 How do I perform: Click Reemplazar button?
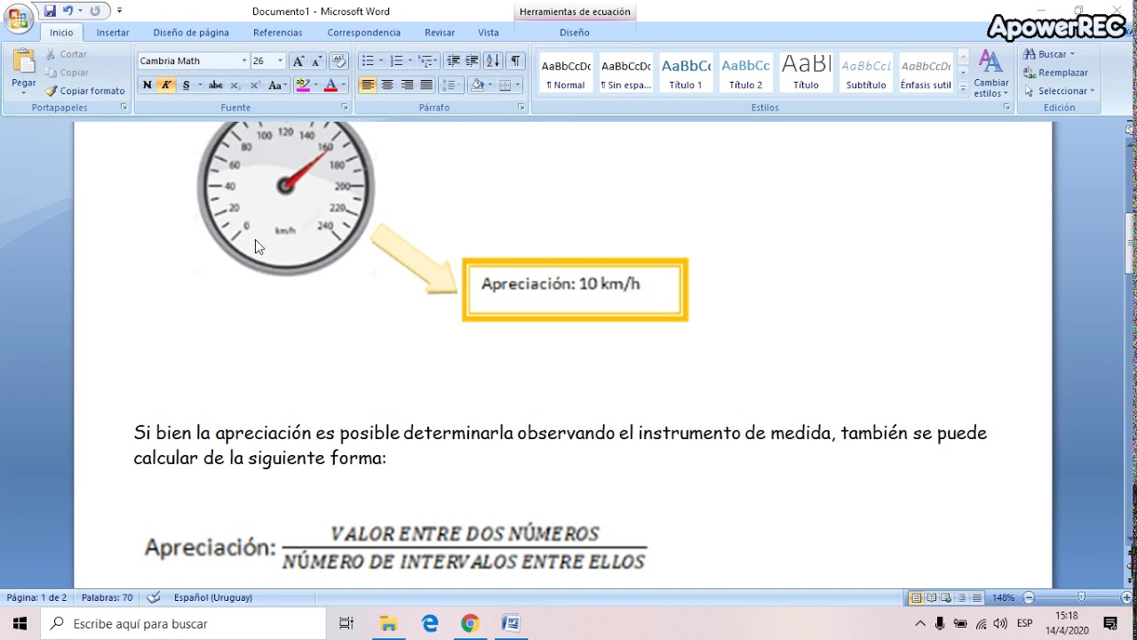(1056, 73)
